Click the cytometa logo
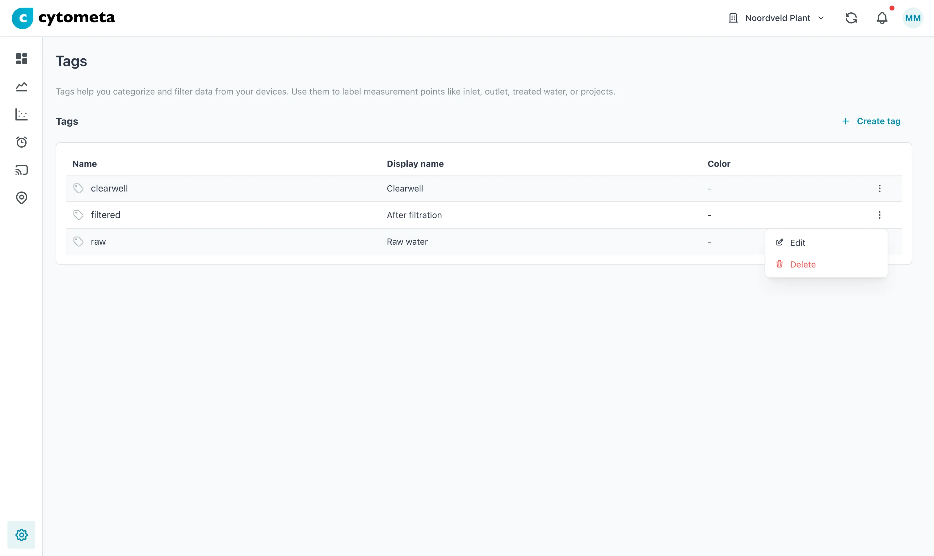This screenshot has width=934, height=556. (x=63, y=18)
